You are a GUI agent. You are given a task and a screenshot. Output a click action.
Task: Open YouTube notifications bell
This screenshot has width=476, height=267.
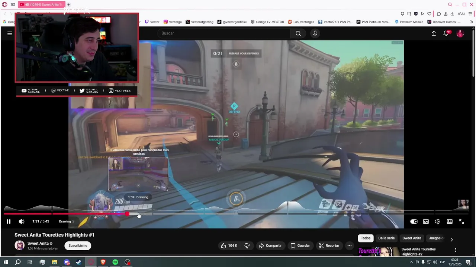(446, 33)
